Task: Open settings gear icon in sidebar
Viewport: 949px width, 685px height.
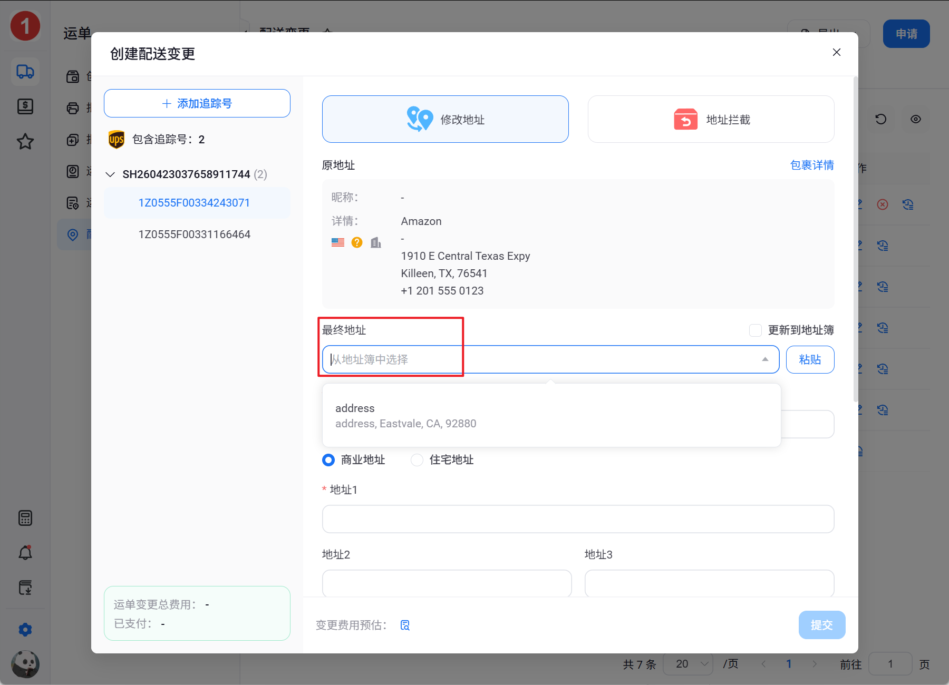Action: click(25, 630)
